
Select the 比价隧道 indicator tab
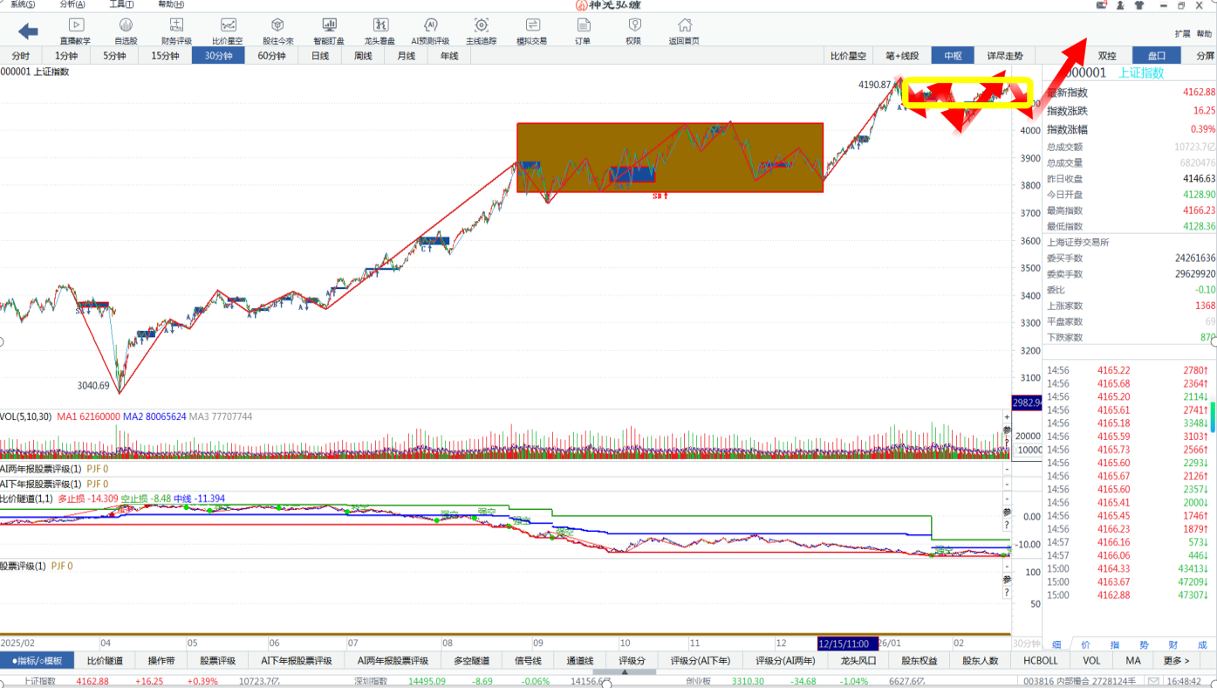click(105, 661)
